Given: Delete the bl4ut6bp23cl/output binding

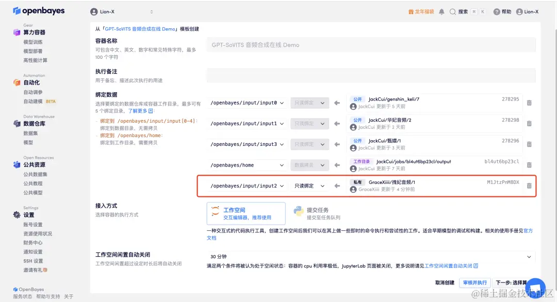Looking at the screenshot, I should [529, 165].
